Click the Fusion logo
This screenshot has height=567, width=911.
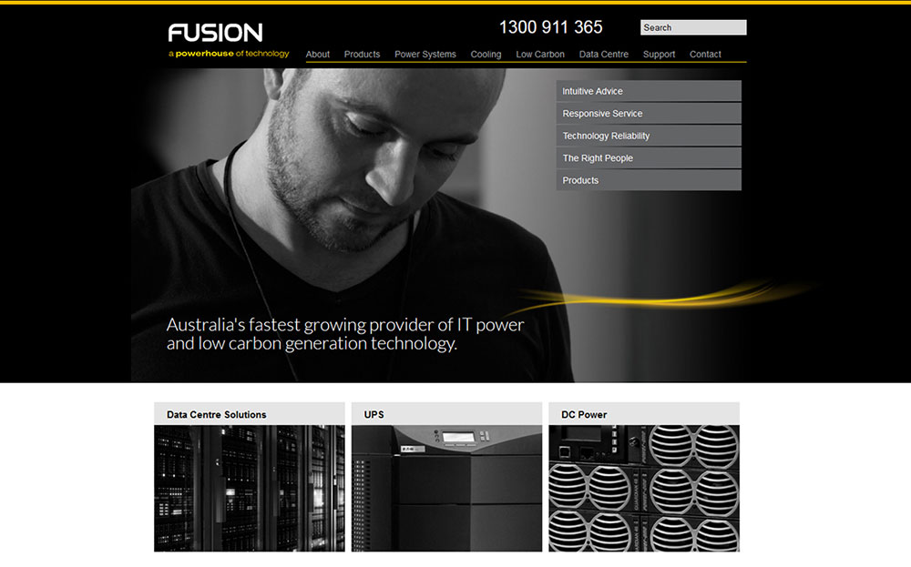point(216,34)
